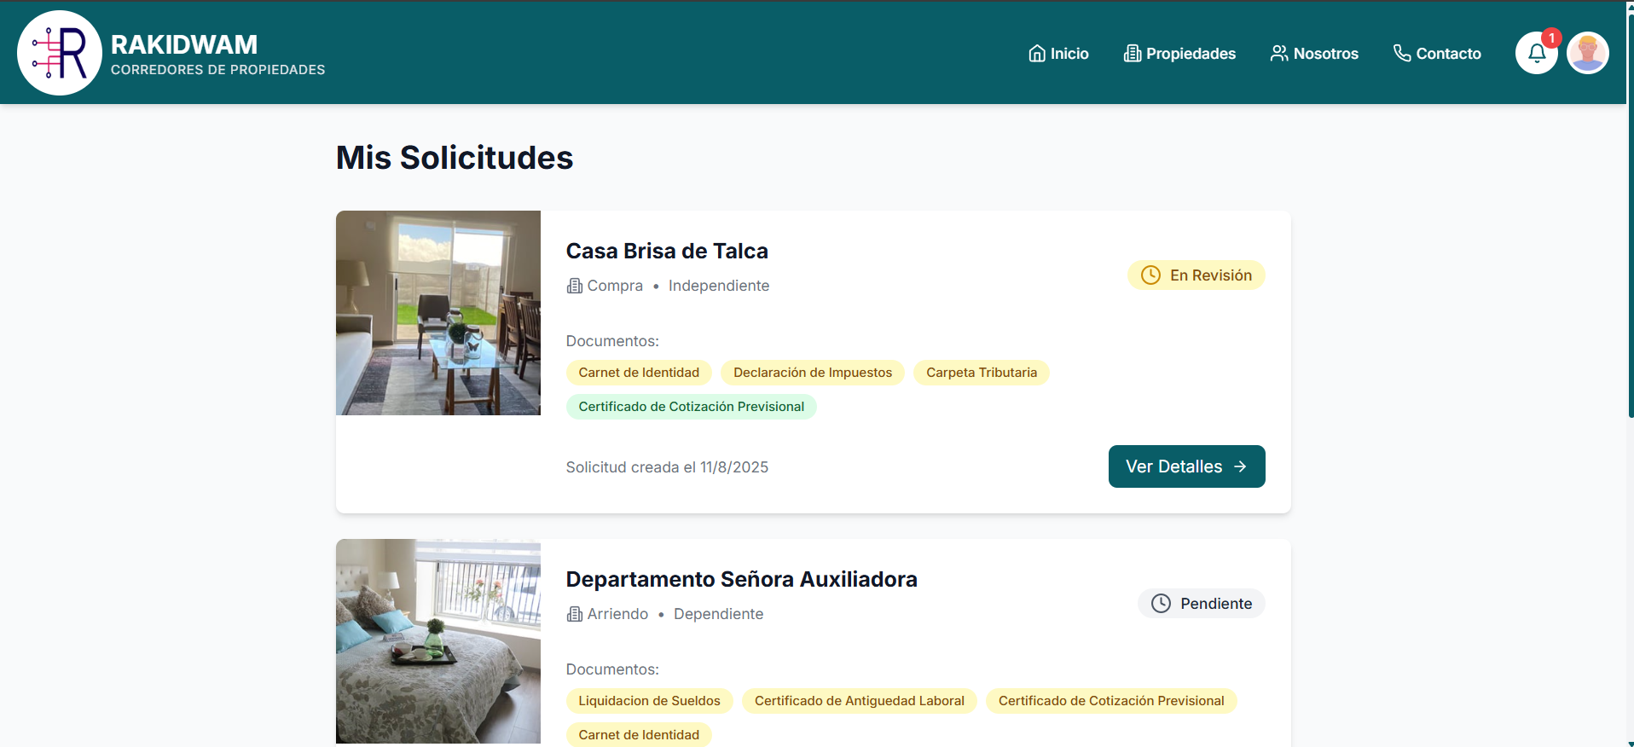This screenshot has height=747, width=1634.
Task: Open the user profile avatar
Action: click(x=1587, y=53)
